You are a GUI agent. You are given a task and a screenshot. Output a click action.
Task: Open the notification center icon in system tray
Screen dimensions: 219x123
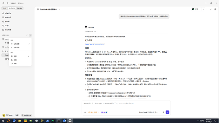(215, 121)
